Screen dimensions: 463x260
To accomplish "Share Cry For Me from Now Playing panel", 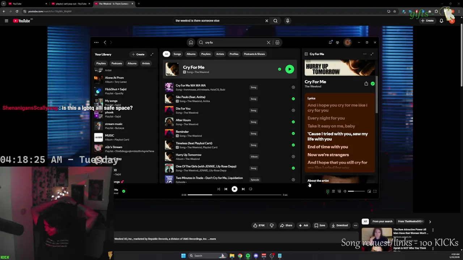I will click(366, 83).
